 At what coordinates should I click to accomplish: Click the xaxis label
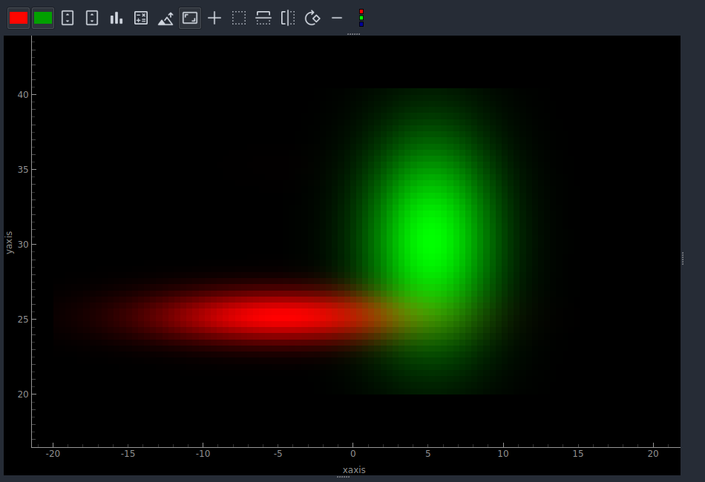pyautogui.click(x=354, y=470)
